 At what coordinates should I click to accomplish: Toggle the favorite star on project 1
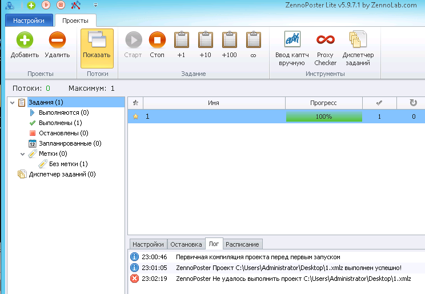coord(135,116)
